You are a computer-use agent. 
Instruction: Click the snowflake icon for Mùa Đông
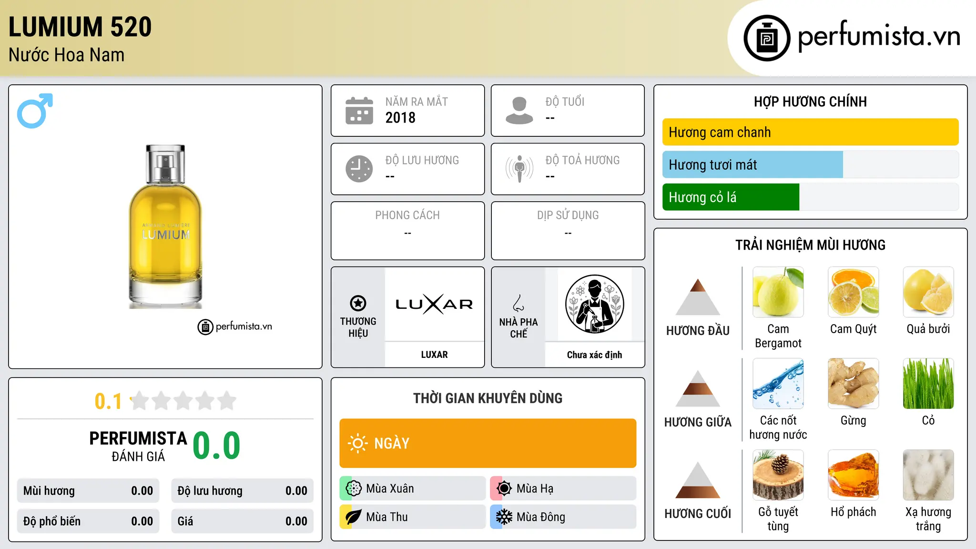click(504, 517)
